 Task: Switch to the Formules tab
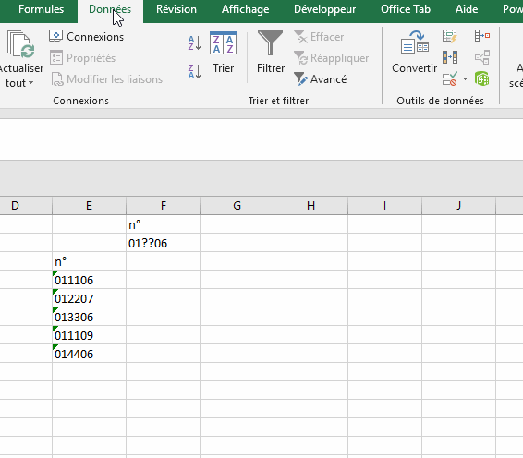pos(41,9)
